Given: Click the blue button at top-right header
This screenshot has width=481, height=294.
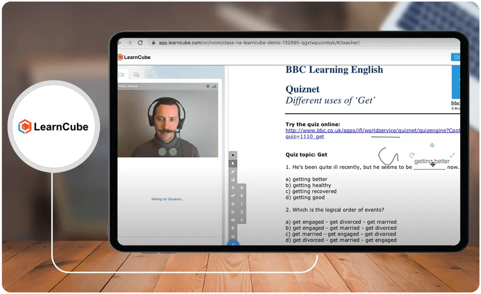Looking at the screenshot, I should click(x=456, y=57).
